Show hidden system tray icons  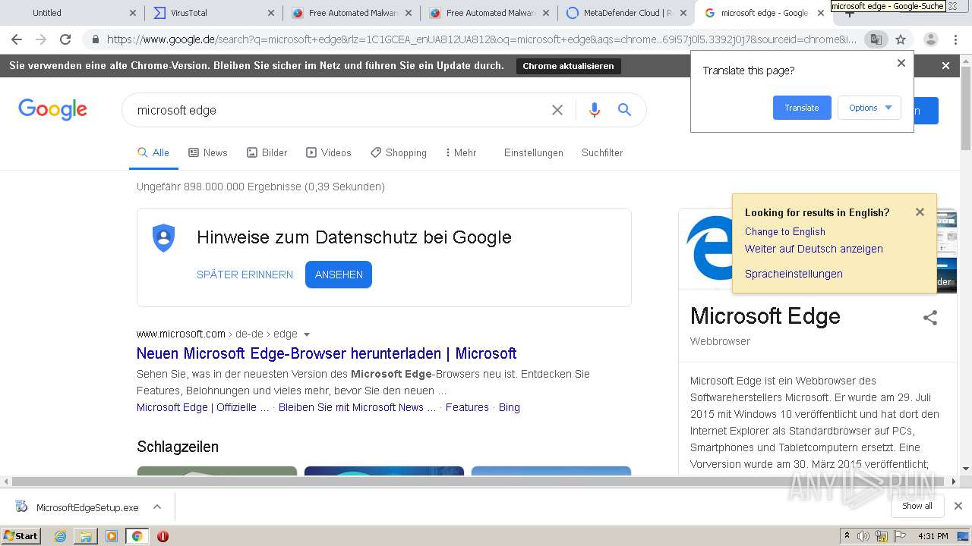coord(847,536)
